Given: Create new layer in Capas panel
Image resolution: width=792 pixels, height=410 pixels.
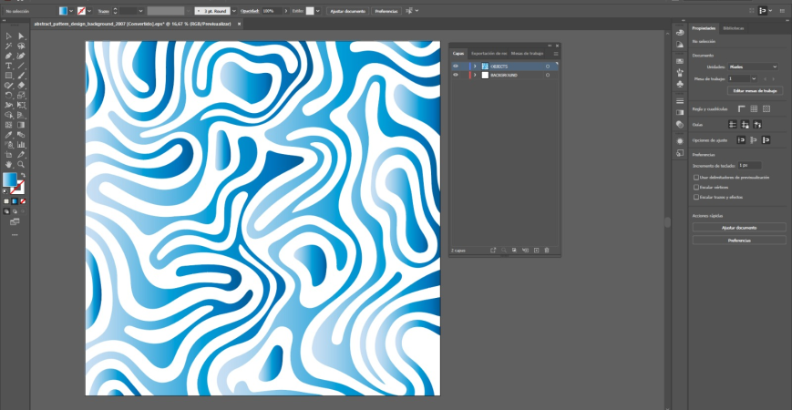Looking at the screenshot, I should [x=536, y=250].
